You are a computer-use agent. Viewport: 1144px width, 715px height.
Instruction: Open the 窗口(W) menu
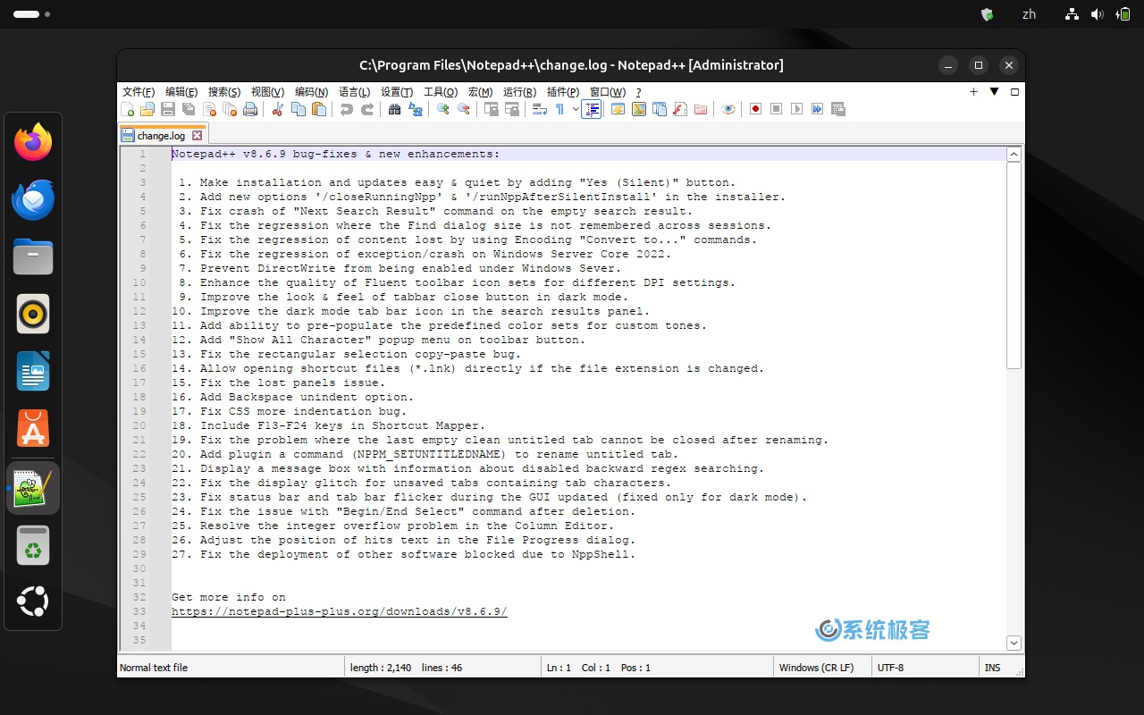click(608, 92)
